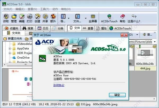The height and width of the screenshot is (108, 159).
Task: Open the 管理 (Manage) toolbar icon
Action: [14, 16]
